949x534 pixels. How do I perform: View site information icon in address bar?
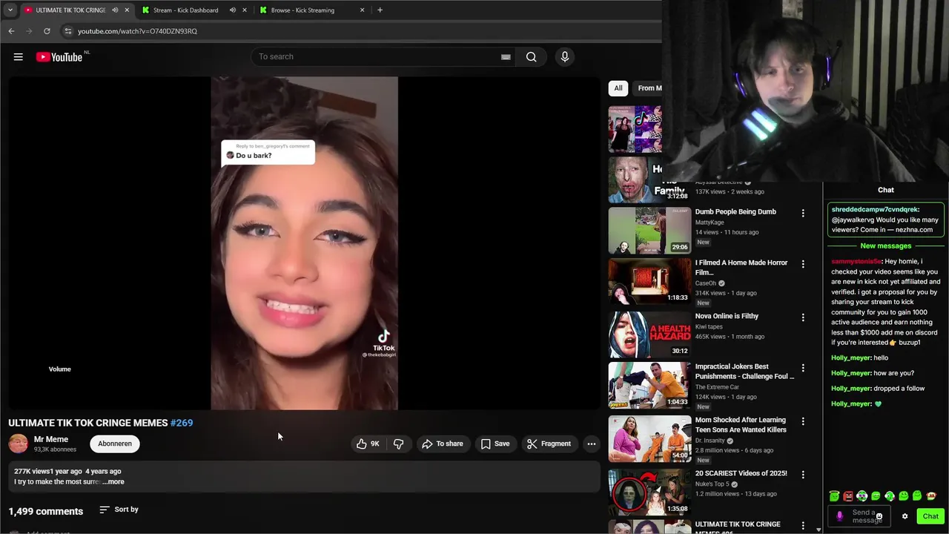click(x=67, y=31)
